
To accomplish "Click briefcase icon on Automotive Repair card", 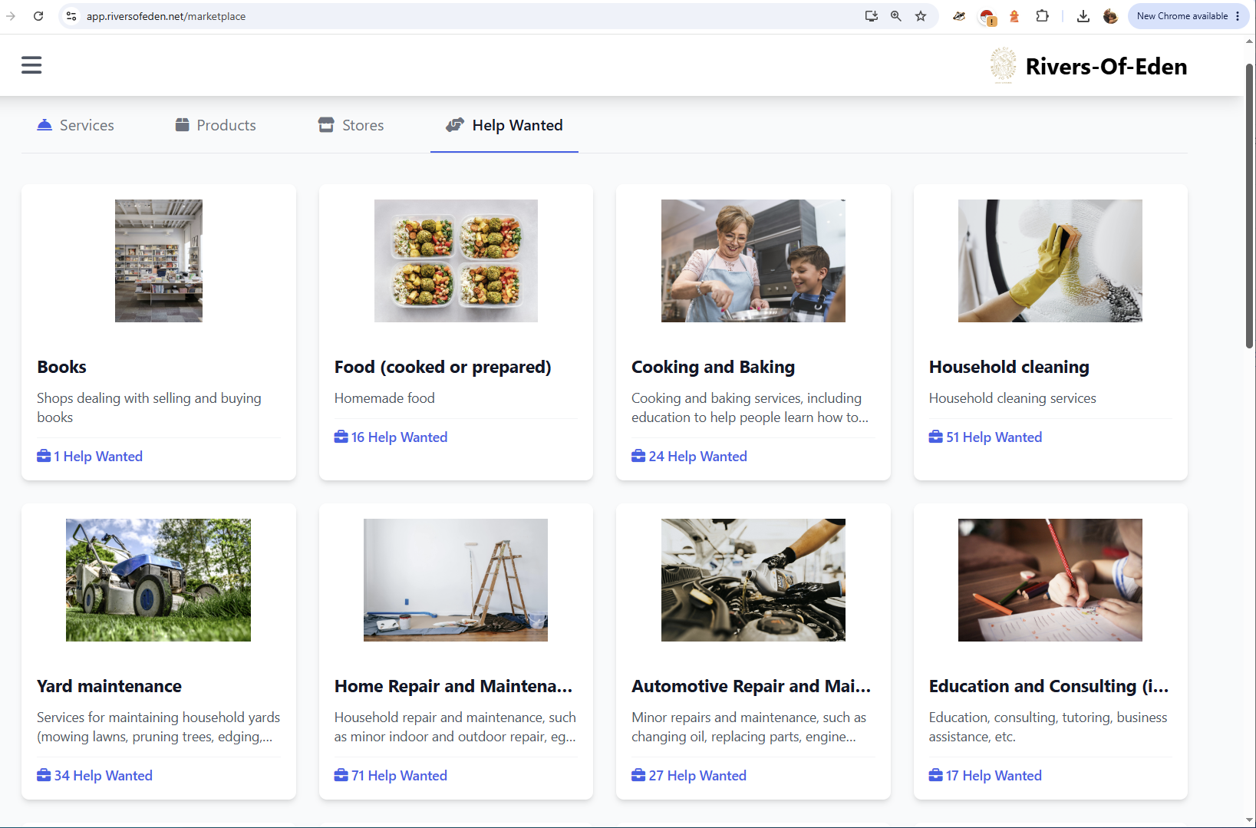I will point(638,776).
